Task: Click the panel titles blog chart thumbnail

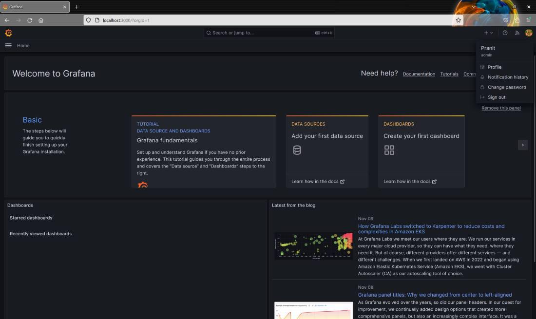Action: [313, 310]
